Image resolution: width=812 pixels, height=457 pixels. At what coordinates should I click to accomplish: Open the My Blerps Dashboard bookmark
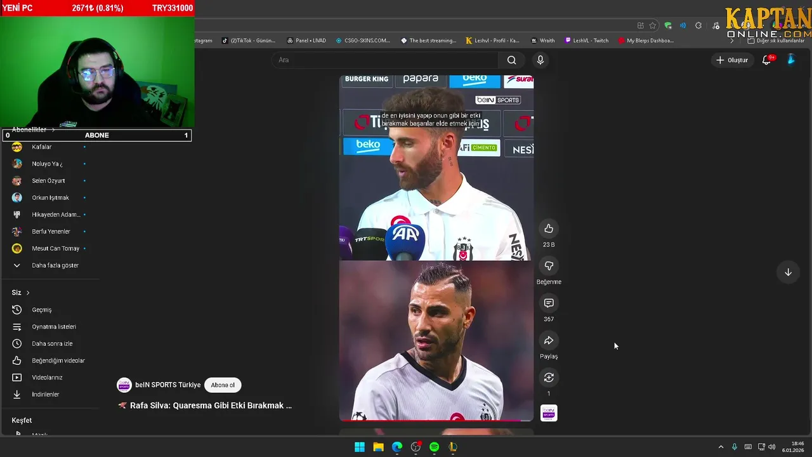point(646,41)
